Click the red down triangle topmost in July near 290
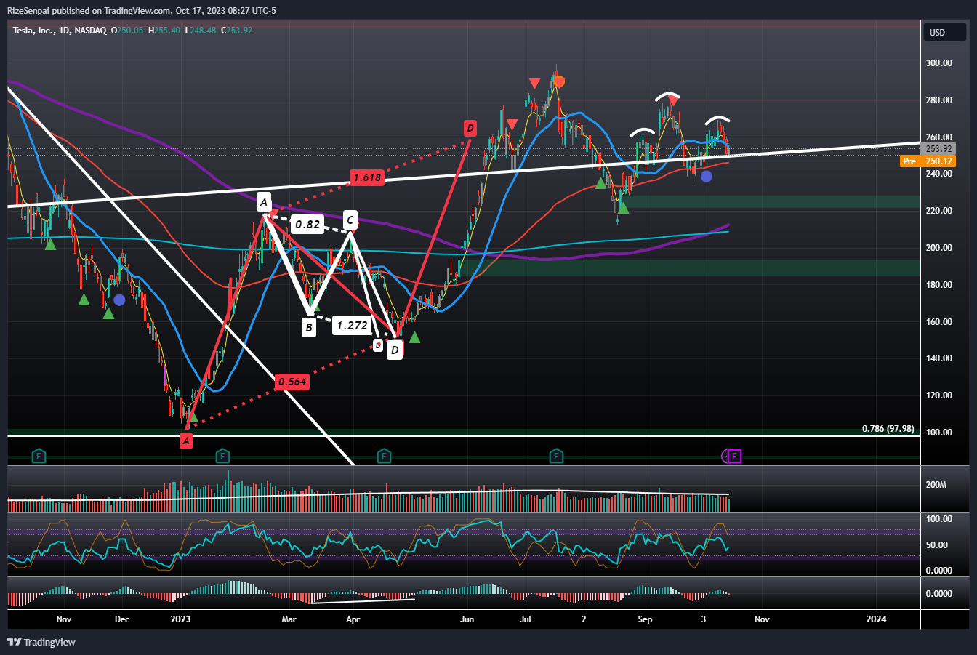The height and width of the screenshot is (655, 977). (534, 83)
